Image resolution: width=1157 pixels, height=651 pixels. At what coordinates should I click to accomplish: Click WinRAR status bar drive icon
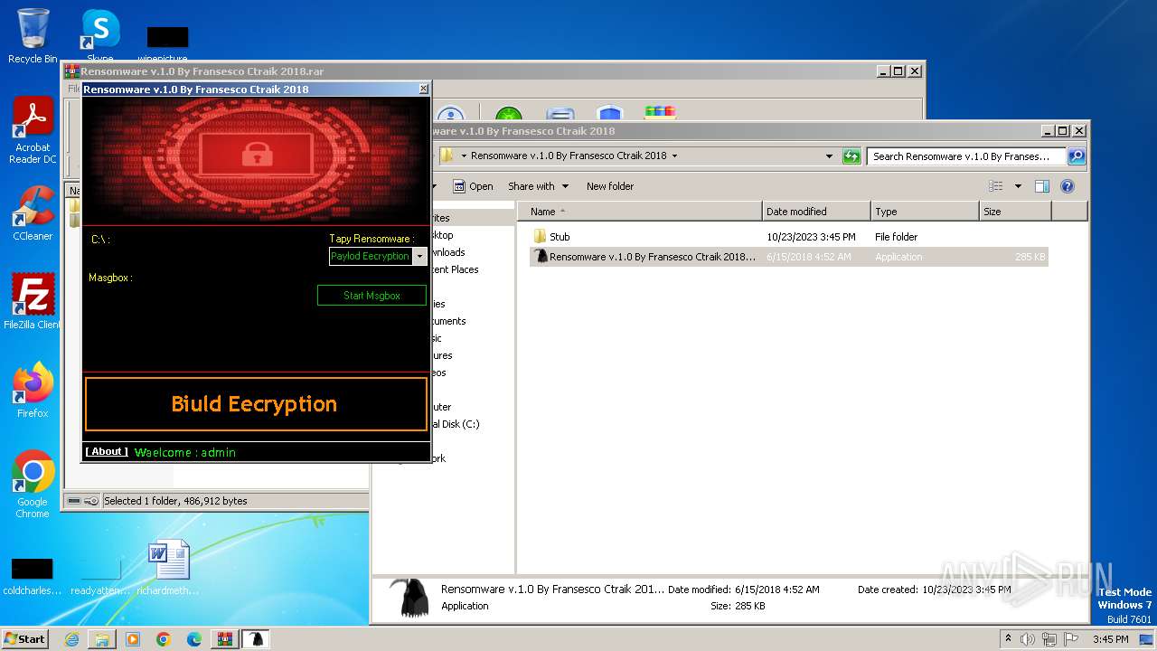74,501
